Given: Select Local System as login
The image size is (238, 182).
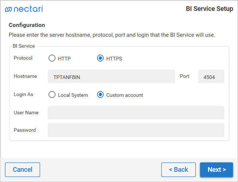Looking at the screenshot, I should (x=52, y=95).
